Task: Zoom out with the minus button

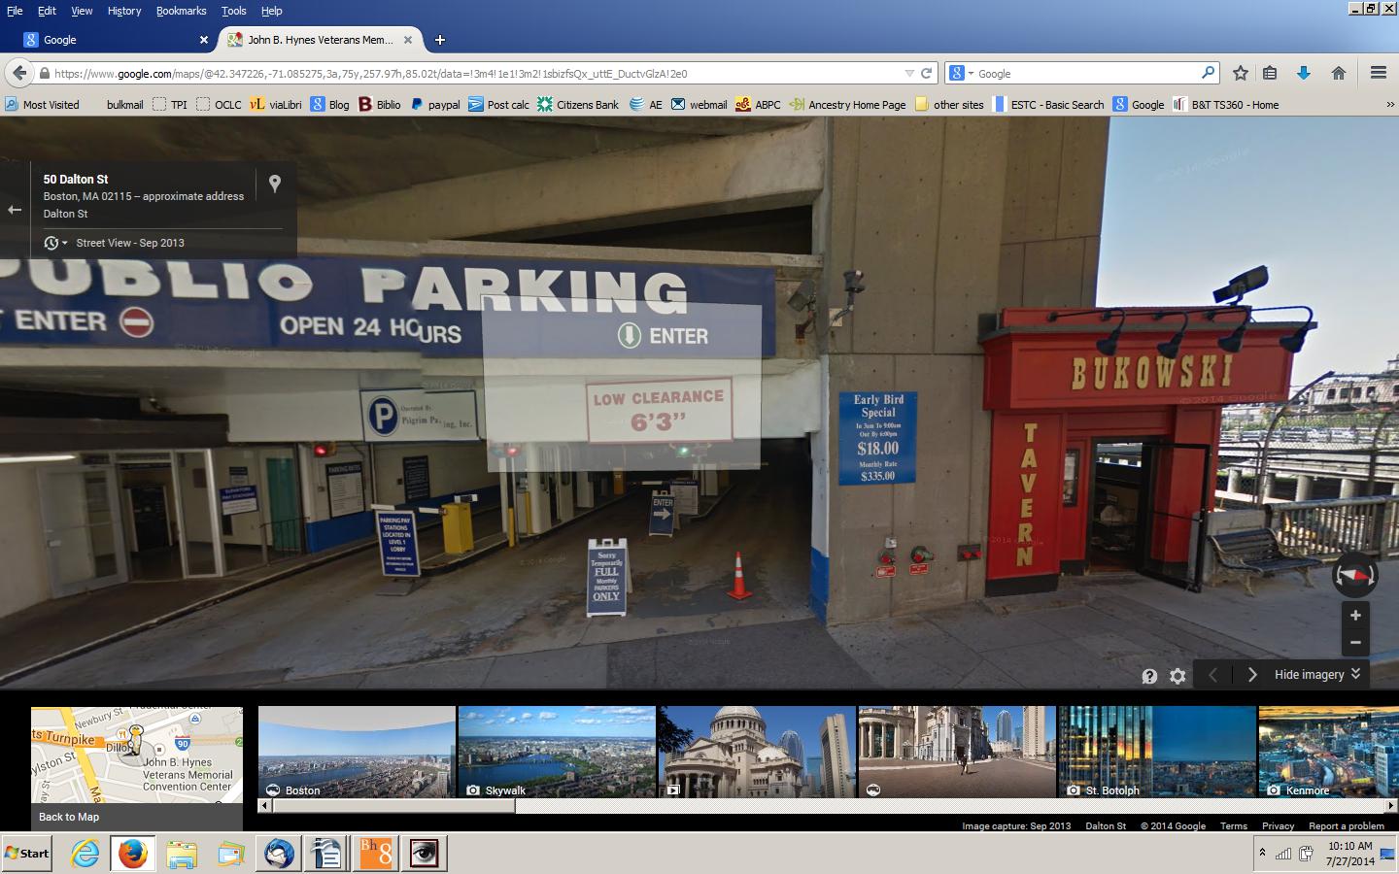Action: 1355,642
